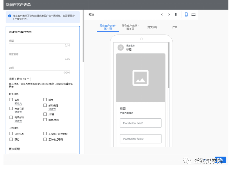The image size is (230, 171).
Task: Click the 问题（最多 10 个） heading
Action: [20, 79]
